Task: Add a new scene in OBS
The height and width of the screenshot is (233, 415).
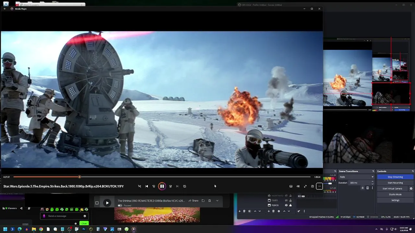Action: point(240,211)
